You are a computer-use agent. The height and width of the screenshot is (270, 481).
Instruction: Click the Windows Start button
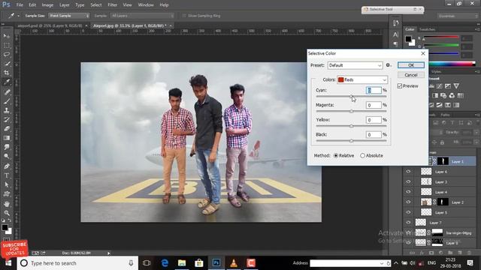point(8,263)
